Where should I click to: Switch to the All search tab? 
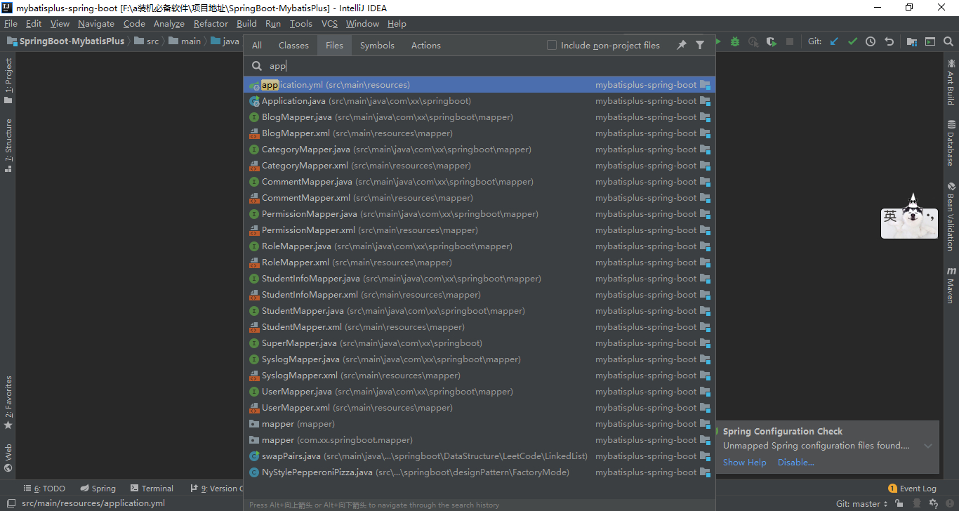257,45
